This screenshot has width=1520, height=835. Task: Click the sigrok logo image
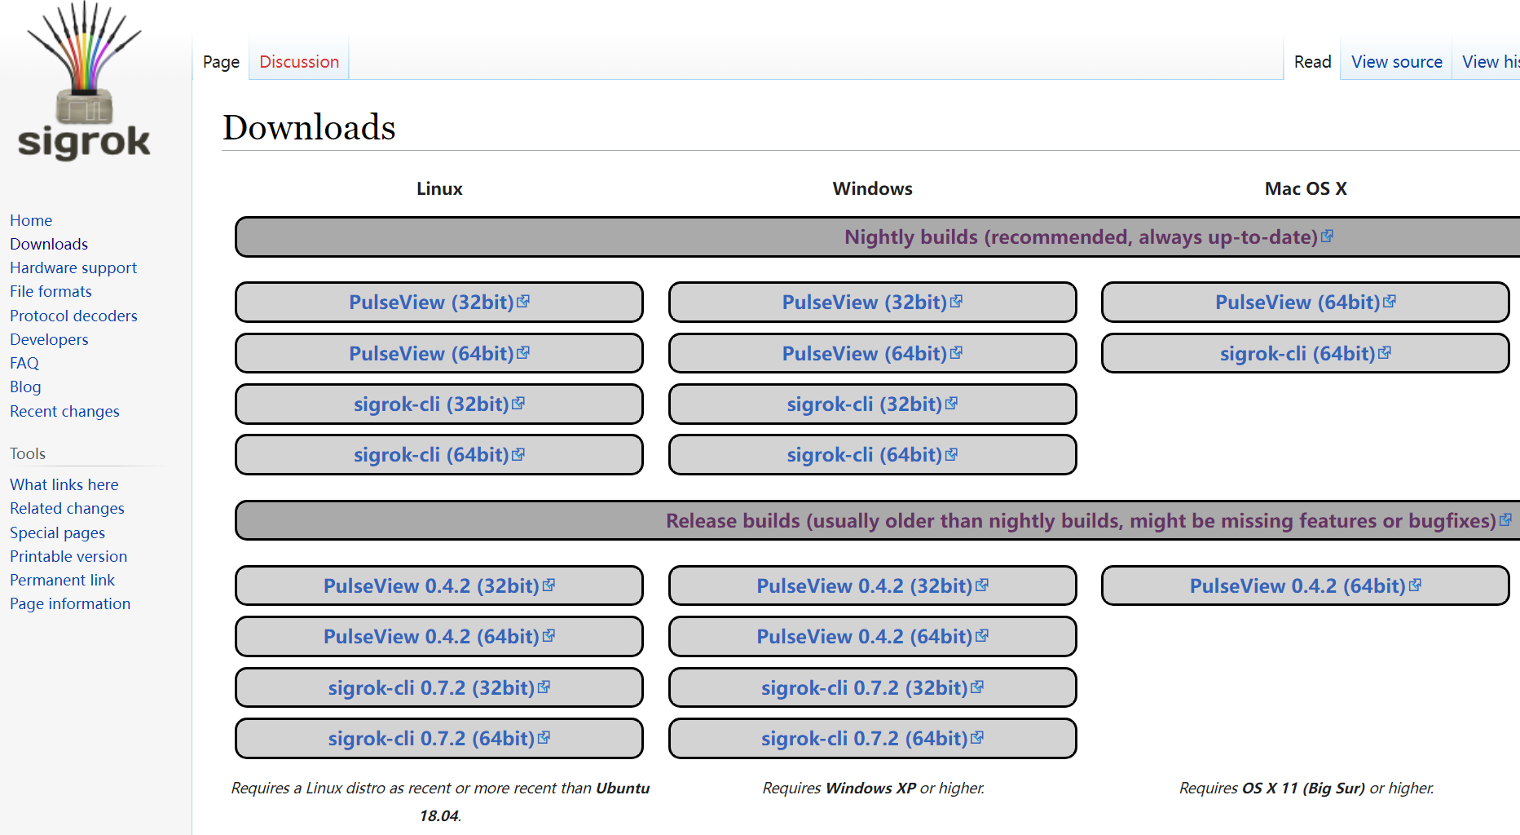pos(84,82)
